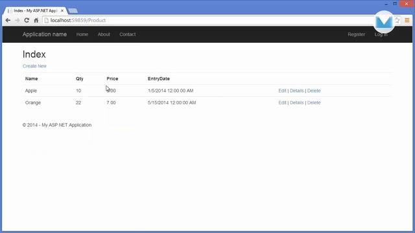Click the 2014 My ASP.NET Application footer
This screenshot has width=415, height=233.
point(57,125)
